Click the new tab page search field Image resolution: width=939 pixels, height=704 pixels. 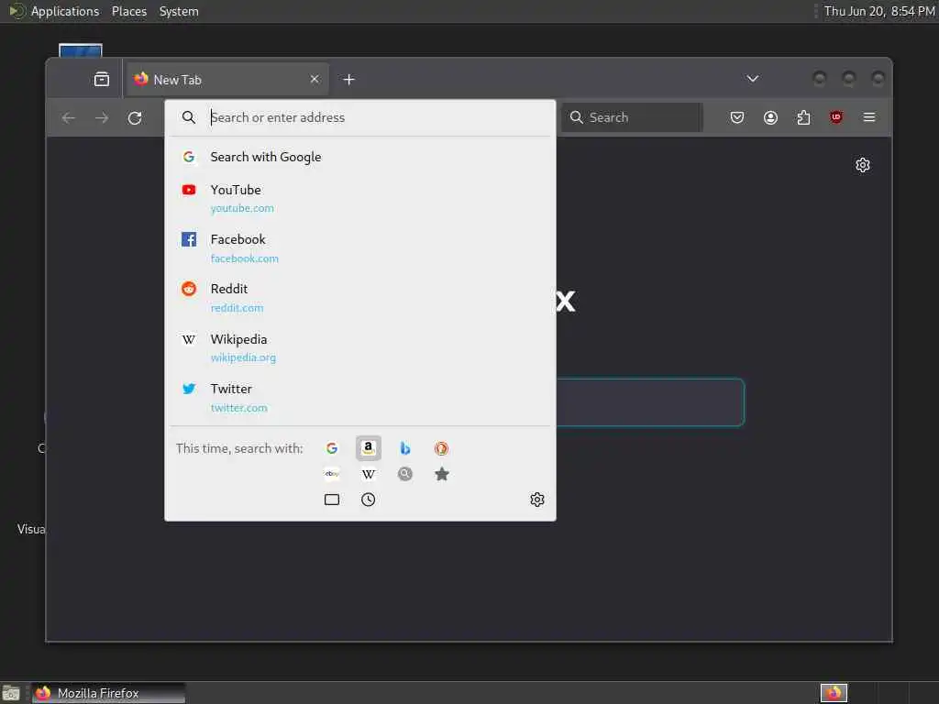click(650, 402)
